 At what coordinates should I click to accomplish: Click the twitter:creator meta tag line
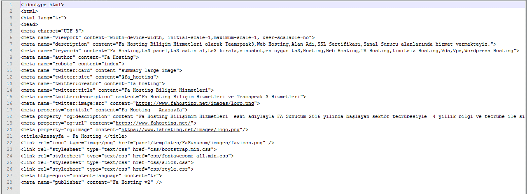coord(93,83)
